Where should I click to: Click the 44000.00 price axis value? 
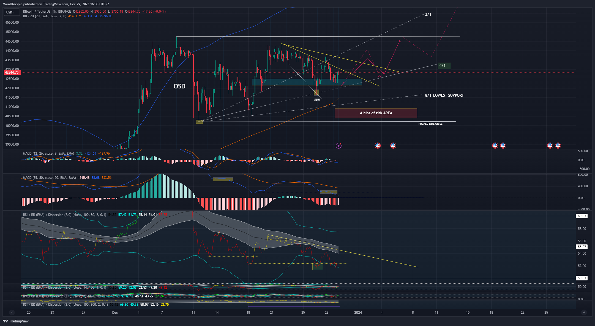[x=12, y=51]
